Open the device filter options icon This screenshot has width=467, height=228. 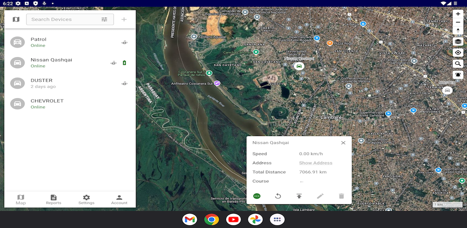(104, 19)
